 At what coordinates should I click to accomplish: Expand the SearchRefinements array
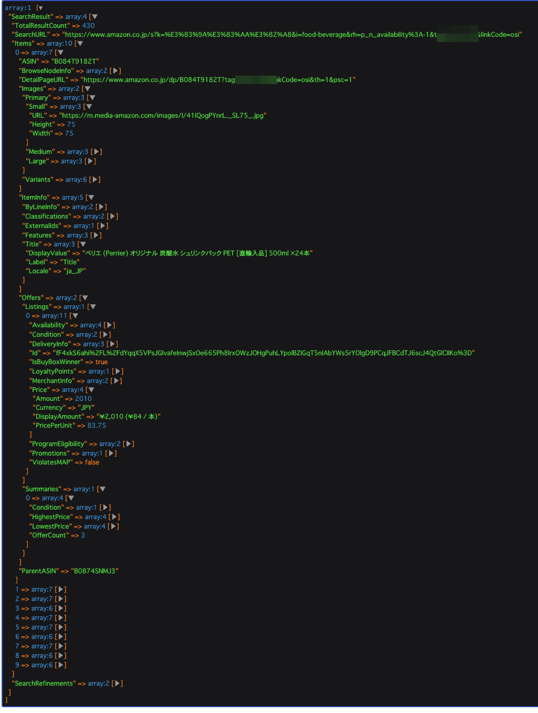click(x=118, y=684)
